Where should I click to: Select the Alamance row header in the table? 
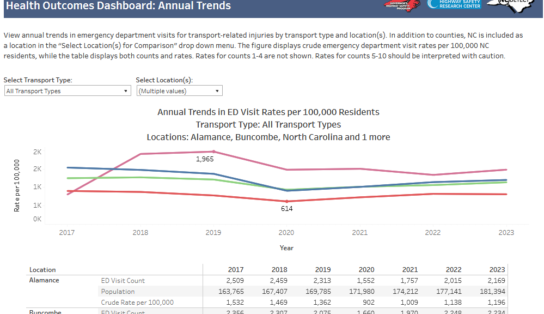point(44,281)
